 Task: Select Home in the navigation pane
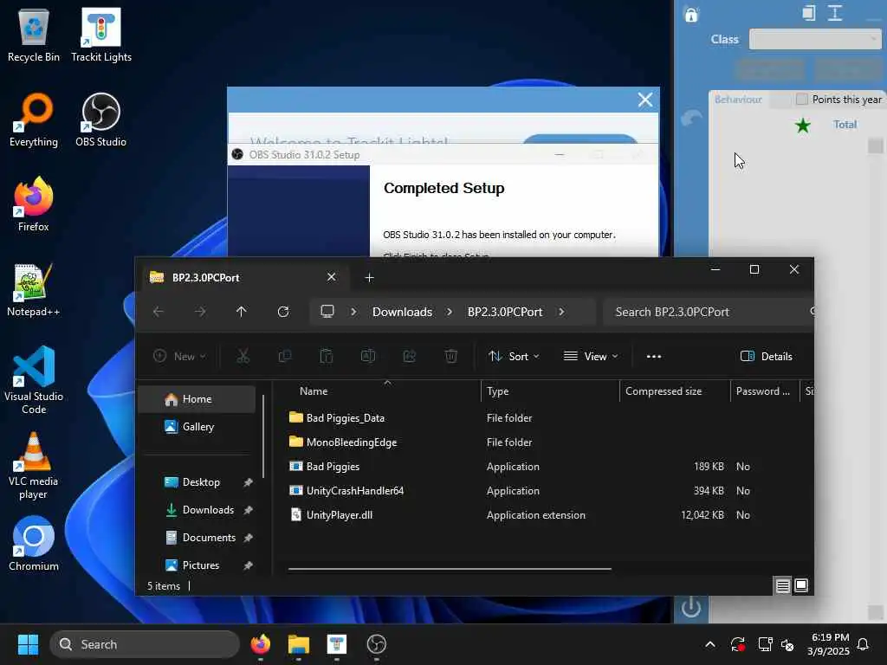(x=197, y=399)
